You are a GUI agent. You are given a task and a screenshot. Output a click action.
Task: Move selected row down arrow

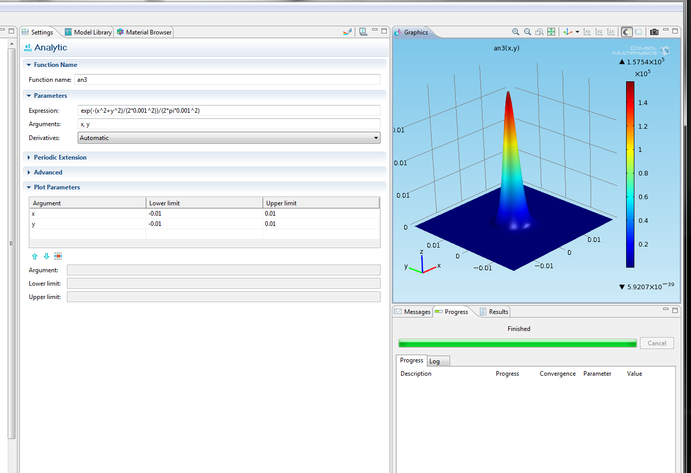(46, 256)
